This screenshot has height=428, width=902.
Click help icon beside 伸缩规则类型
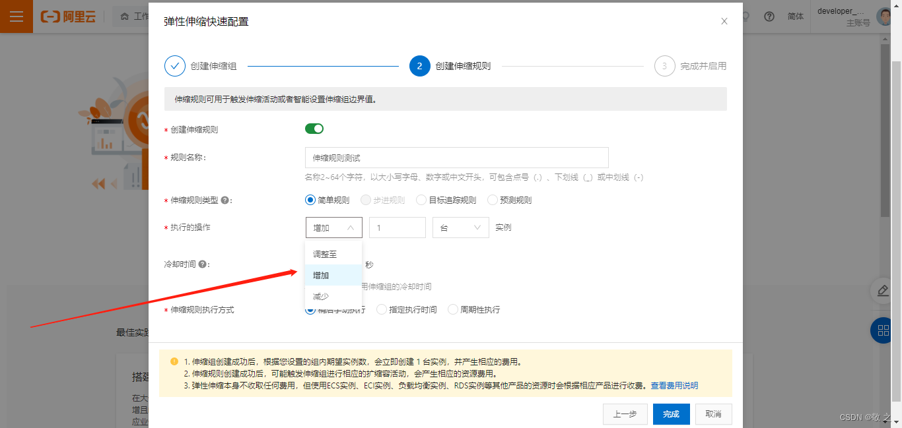(x=225, y=200)
